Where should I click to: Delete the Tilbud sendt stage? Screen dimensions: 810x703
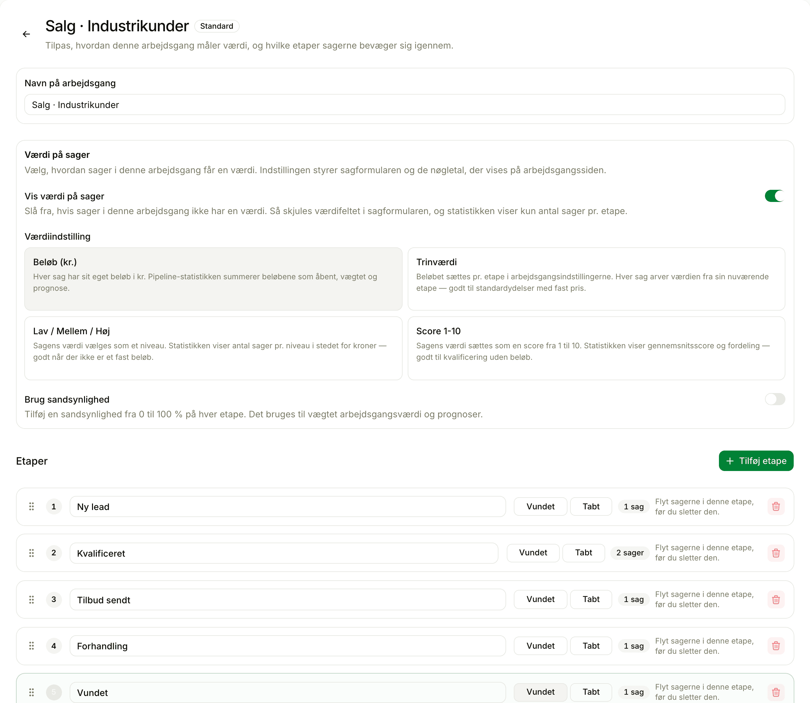click(x=775, y=599)
